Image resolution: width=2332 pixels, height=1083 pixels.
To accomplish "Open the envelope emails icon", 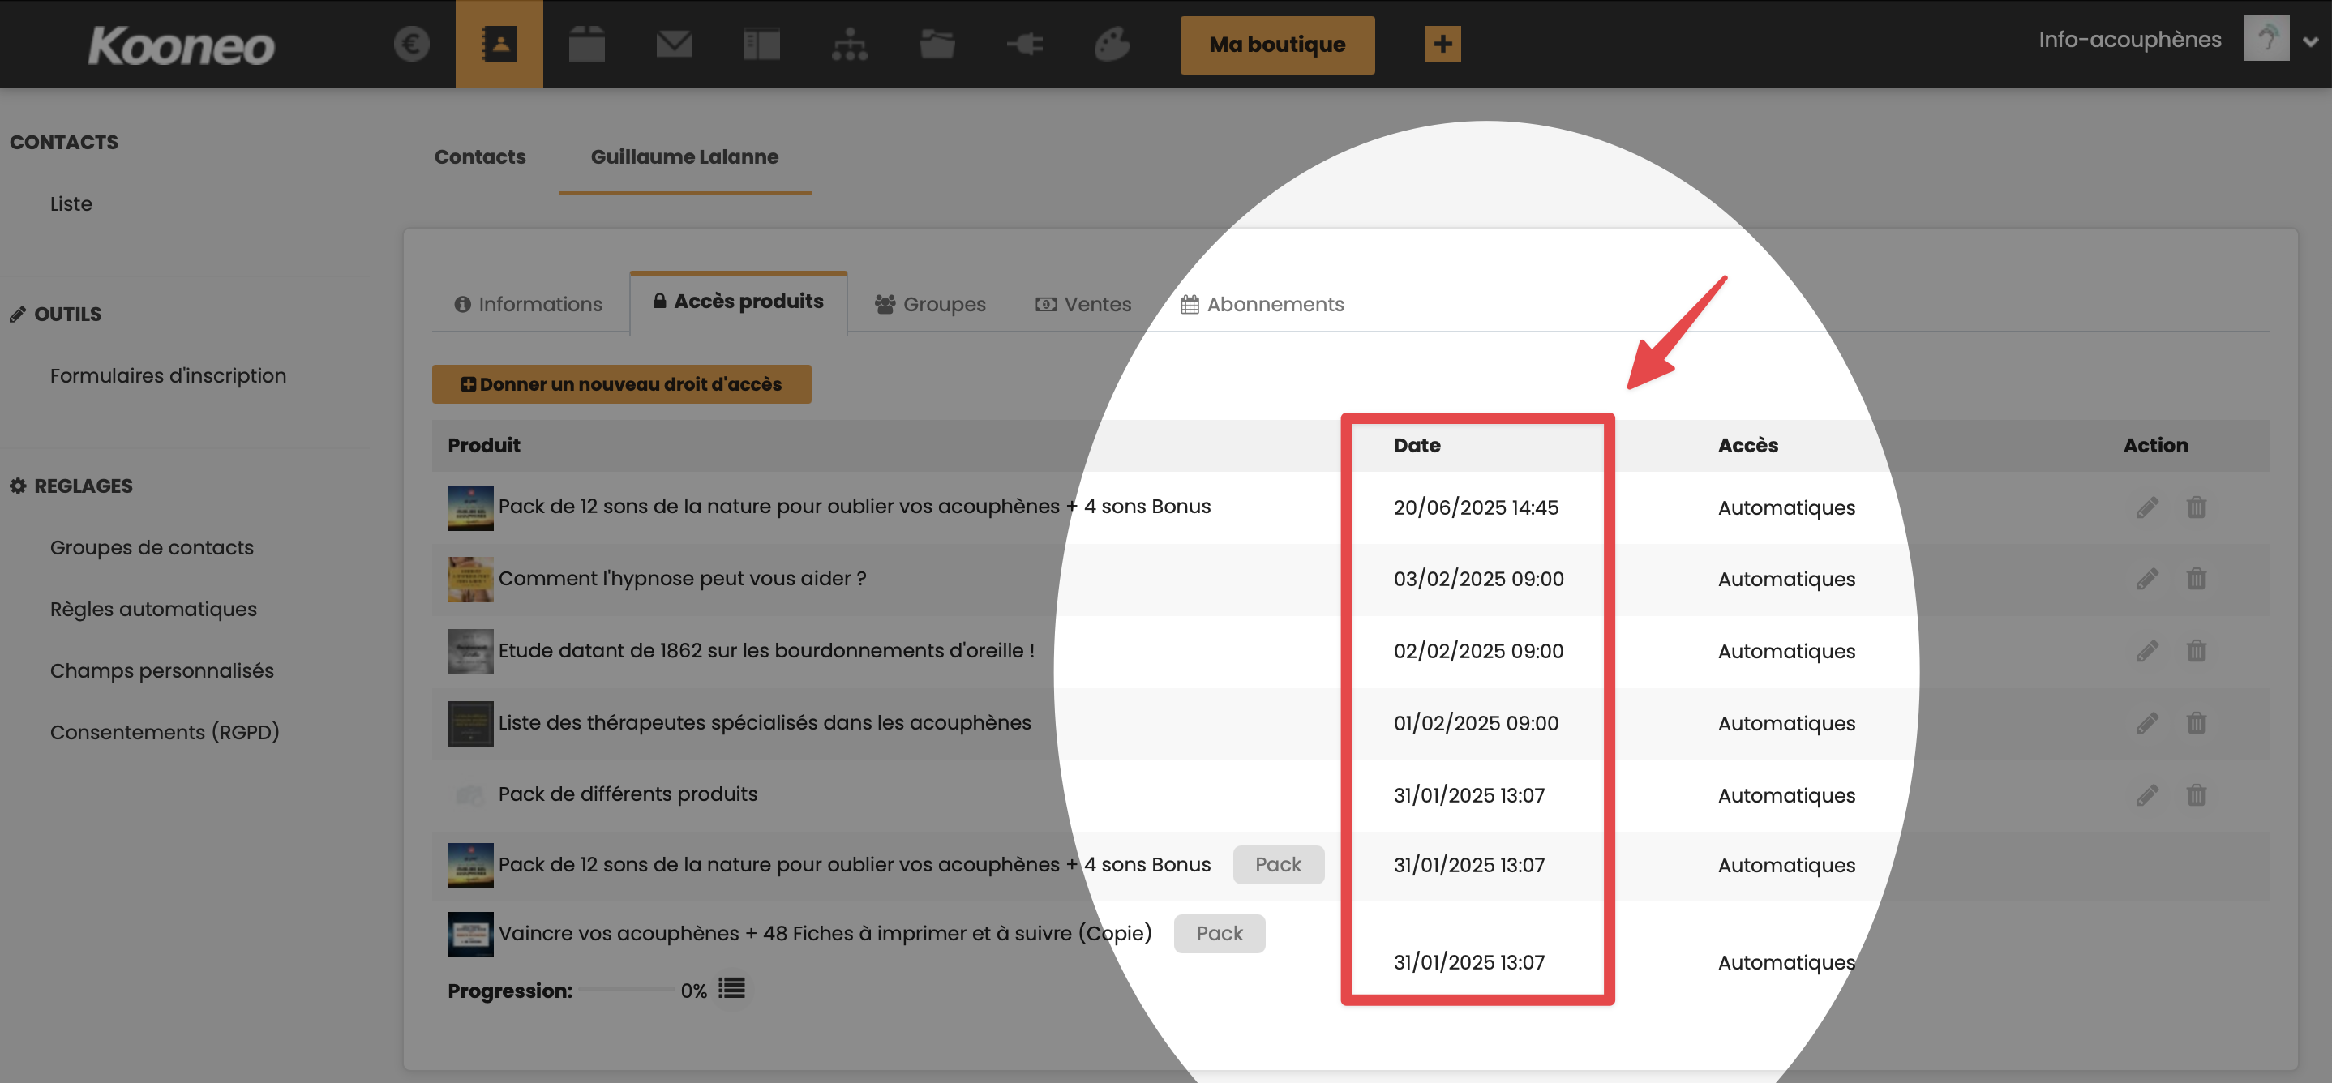I will pos(675,44).
